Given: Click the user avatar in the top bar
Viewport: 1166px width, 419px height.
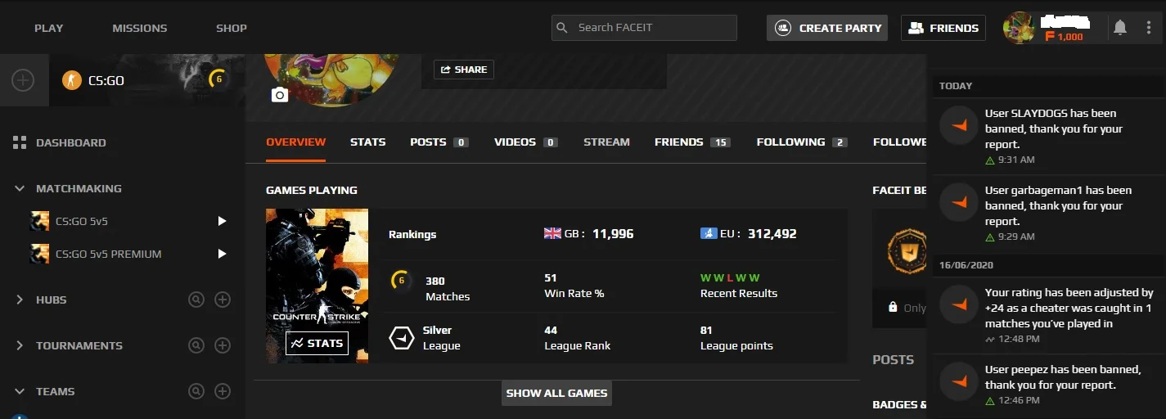Looking at the screenshot, I should click(x=1020, y=28).
